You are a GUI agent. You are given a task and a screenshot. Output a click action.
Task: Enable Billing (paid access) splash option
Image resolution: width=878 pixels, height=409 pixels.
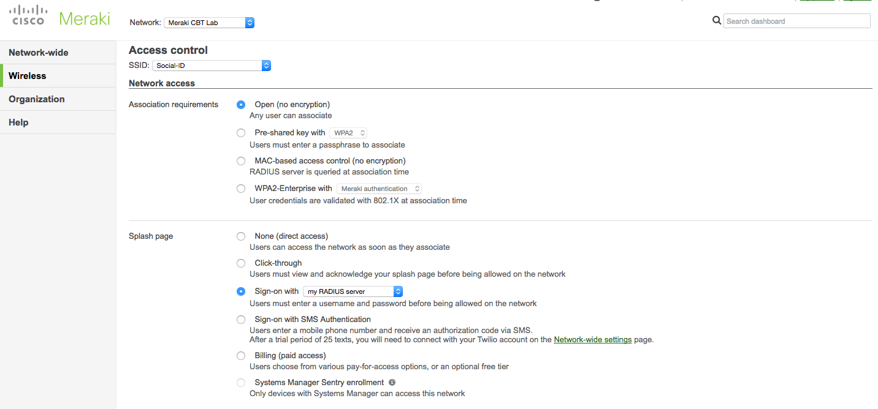pyautogui.click(x=240, y=355)
